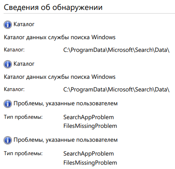Click the second "Тип проблемы:" label

click(23, 154)
